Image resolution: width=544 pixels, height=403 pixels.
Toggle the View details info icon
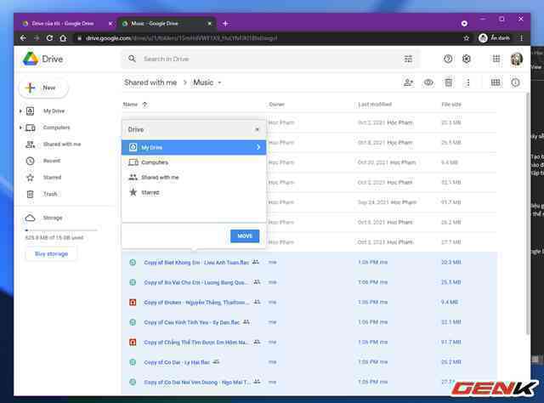tap(515, 82)
